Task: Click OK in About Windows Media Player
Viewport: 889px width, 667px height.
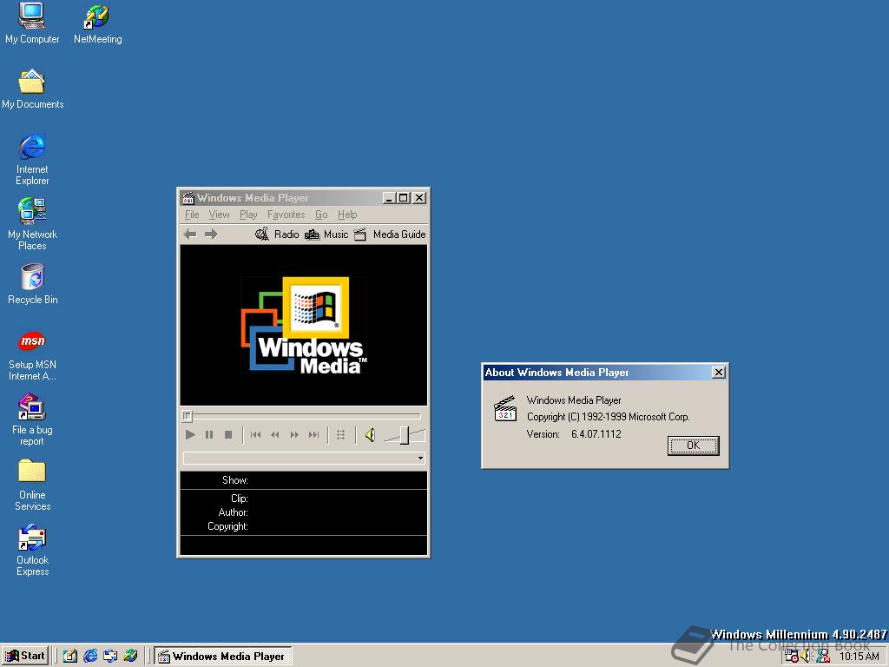Action: (x=693, y=446)
